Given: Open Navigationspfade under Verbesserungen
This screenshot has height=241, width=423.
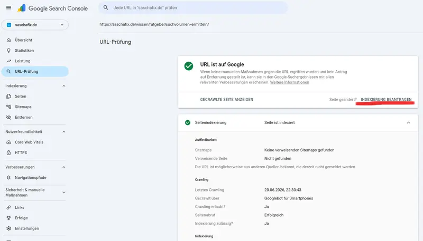Looking at the screenshot, I should pos(35,178).
